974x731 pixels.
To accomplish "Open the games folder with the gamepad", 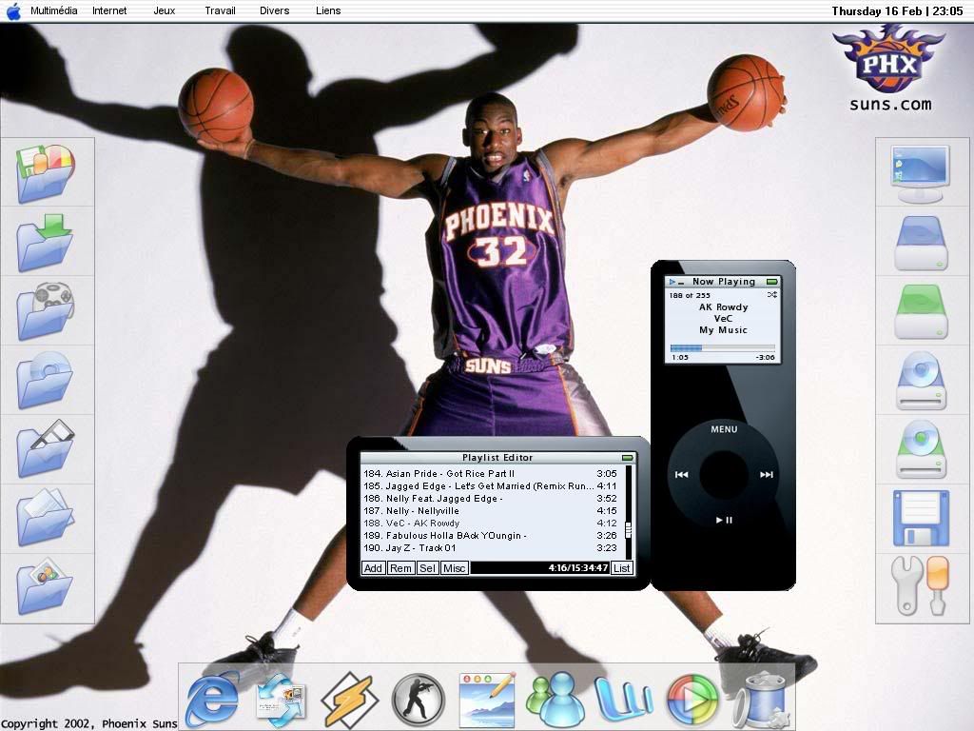I will [46, 311].
